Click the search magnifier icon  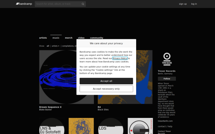click(x=83, y=4)
